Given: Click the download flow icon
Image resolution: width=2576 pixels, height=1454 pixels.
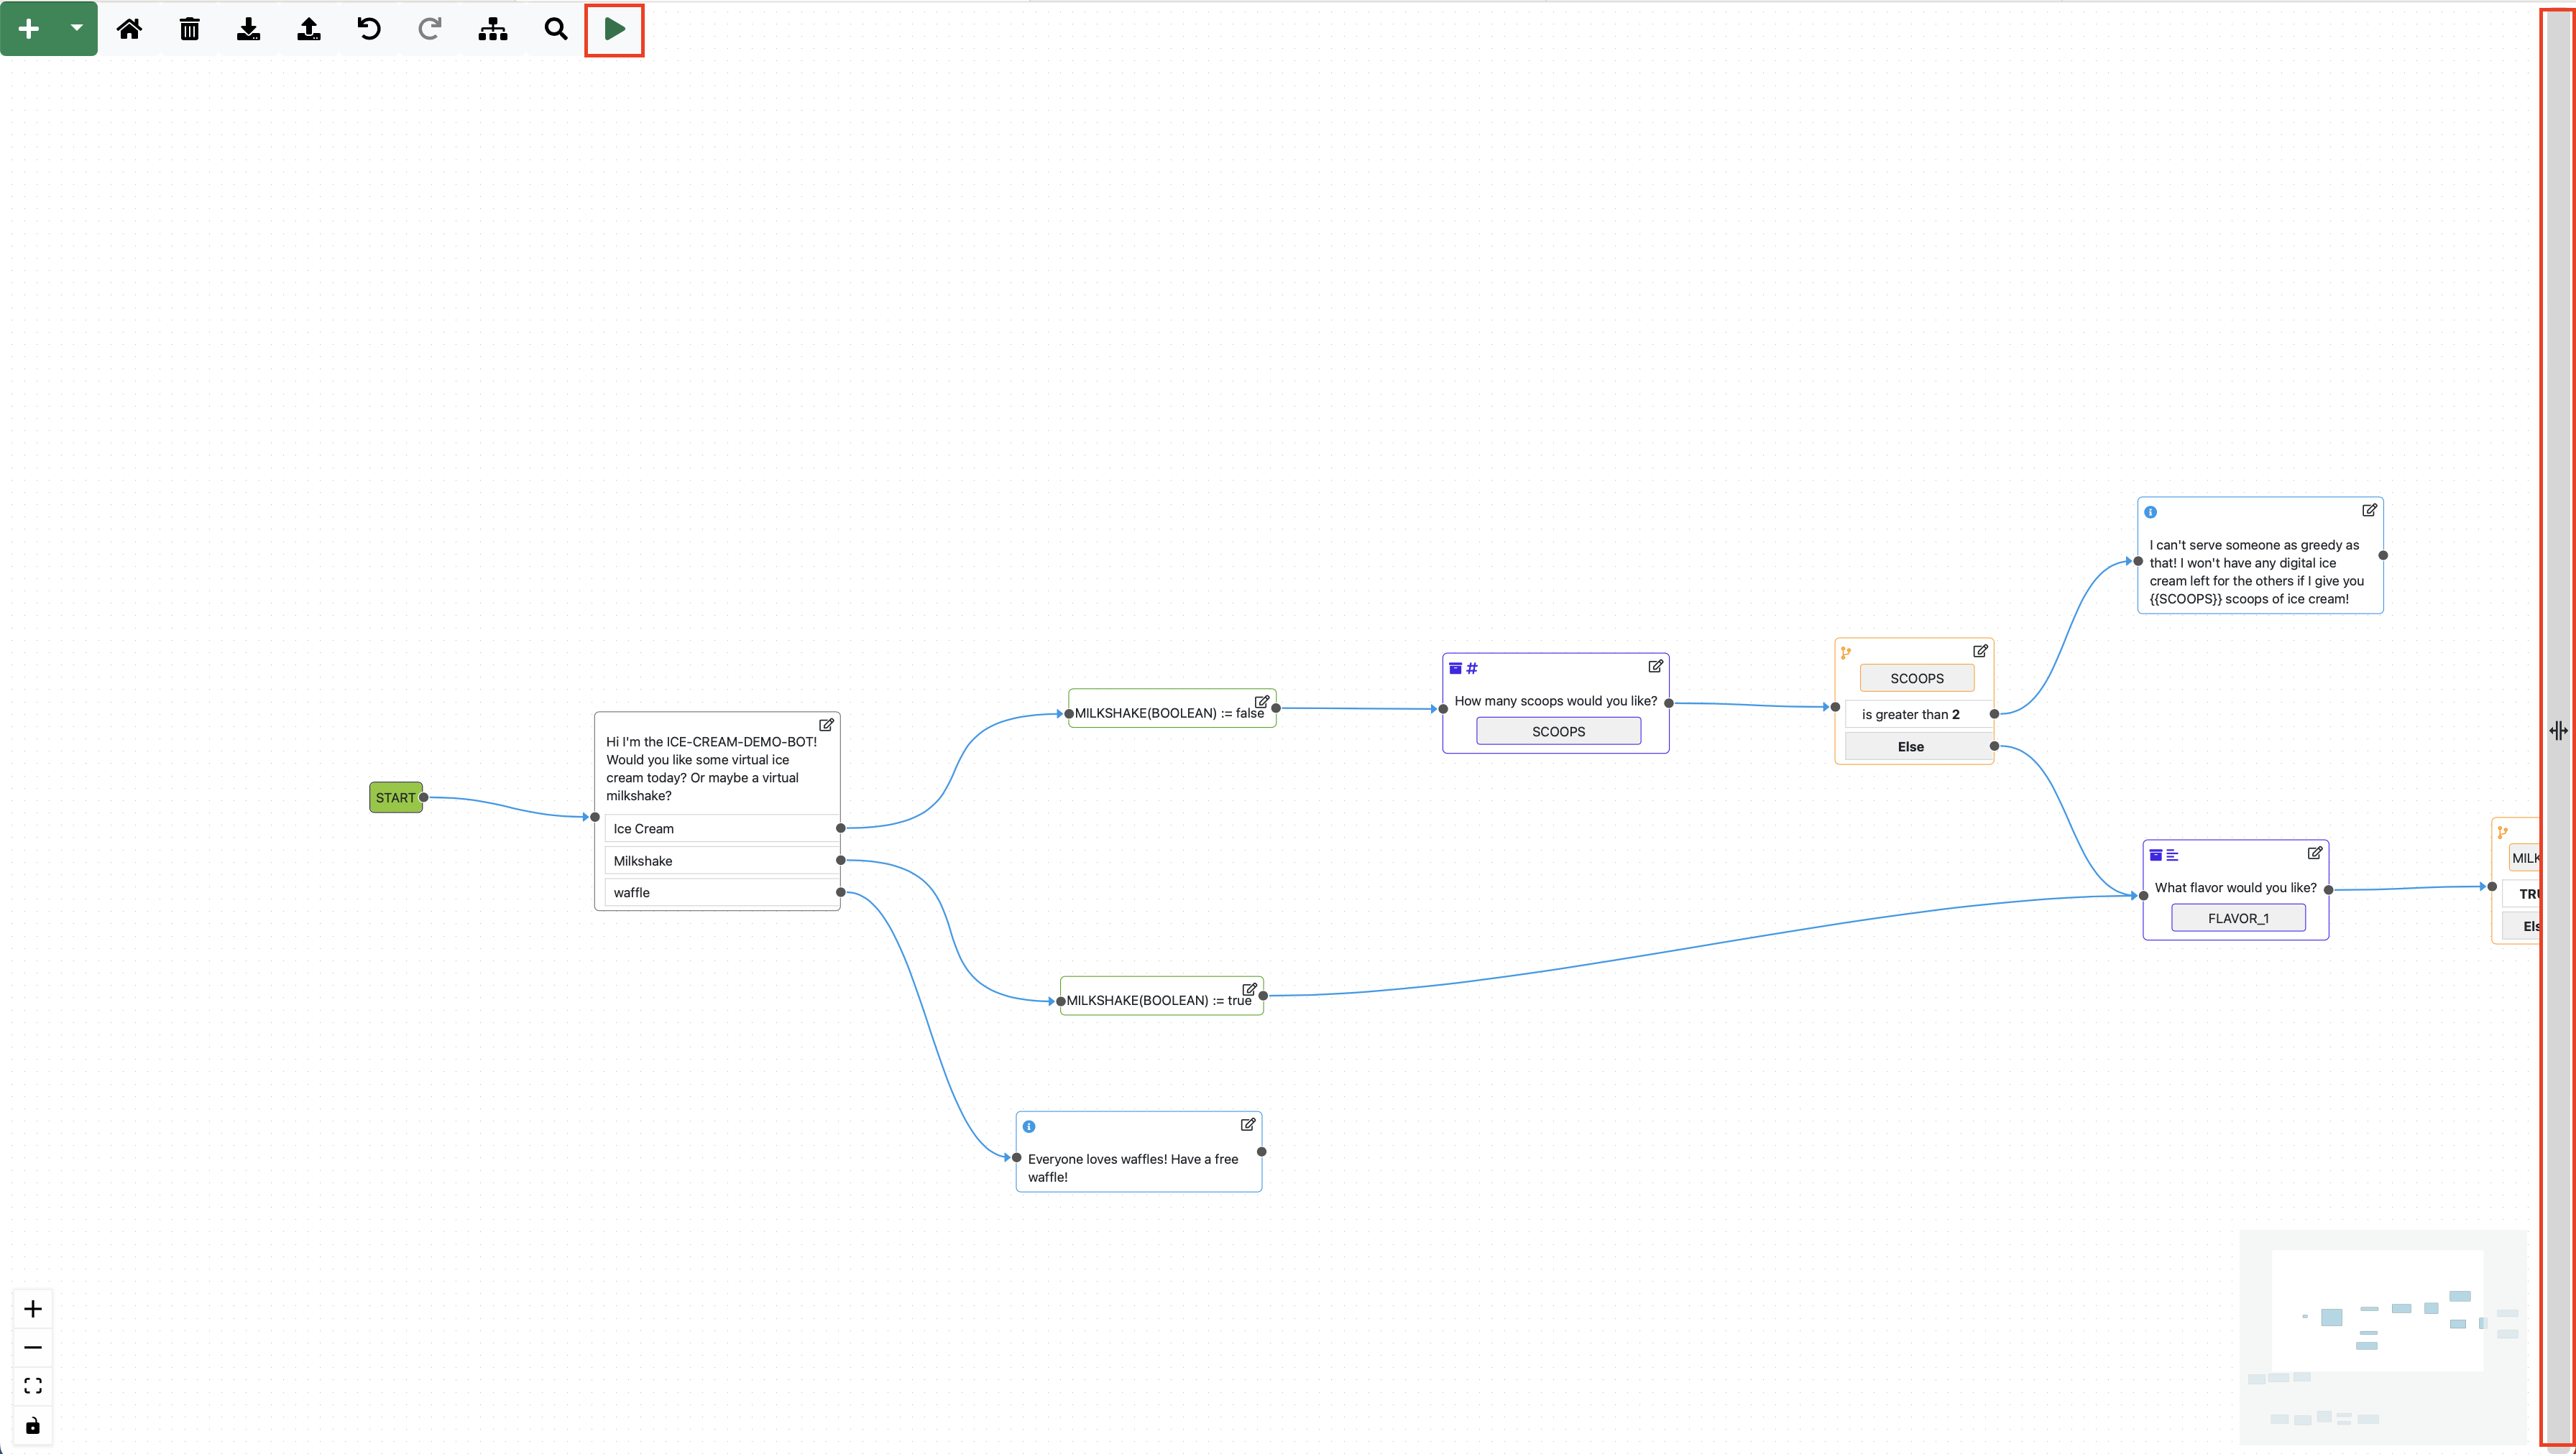Looking at the screenshot, I should (249, 29).
